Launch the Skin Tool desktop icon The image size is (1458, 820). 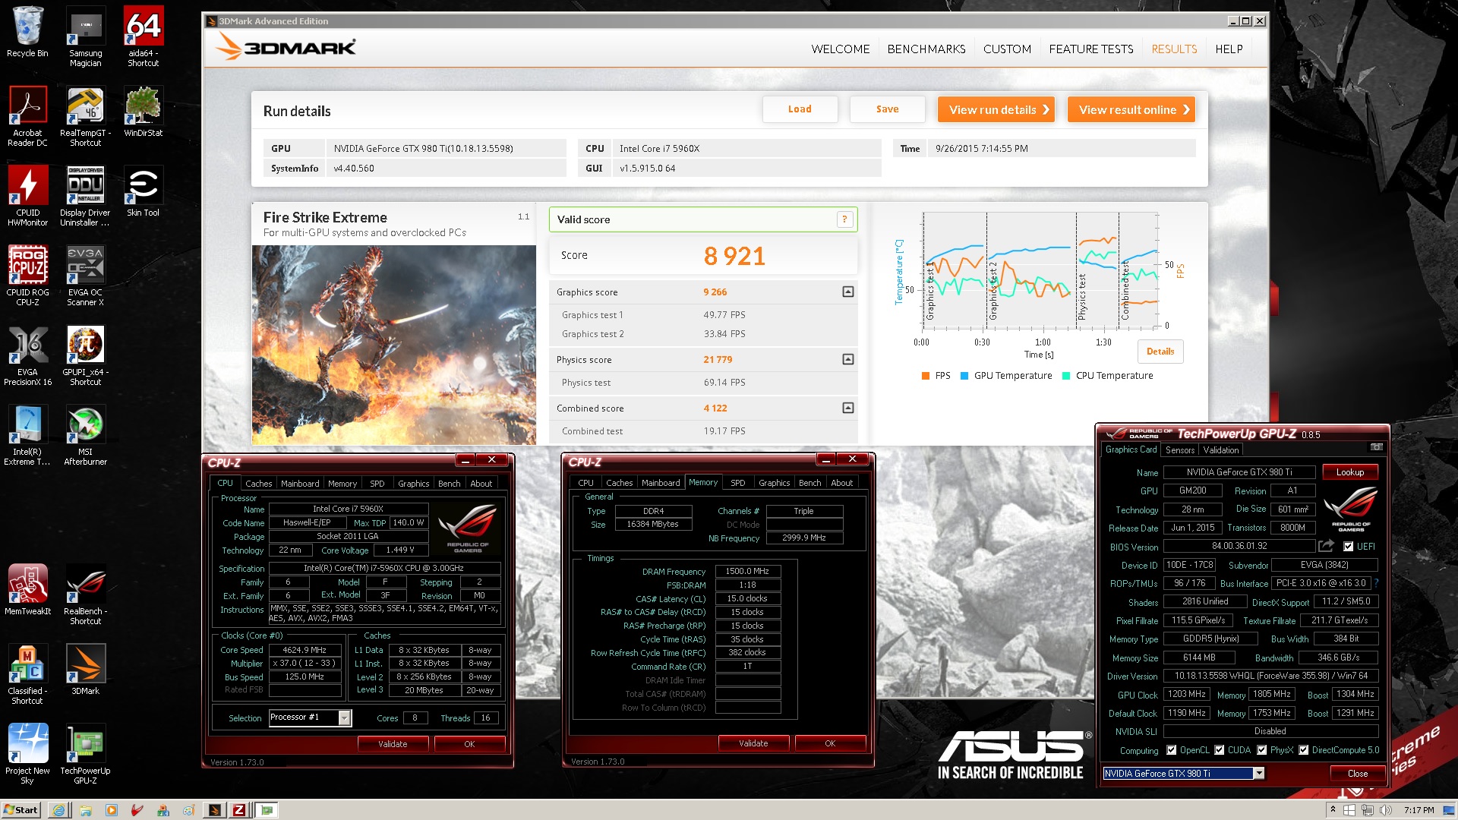pos(143,191)
